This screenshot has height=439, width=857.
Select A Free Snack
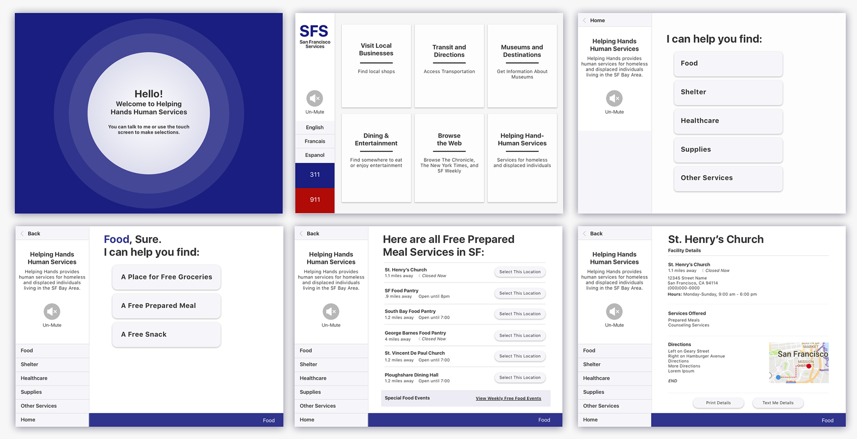pyautogui.click(x=166, y=335)
